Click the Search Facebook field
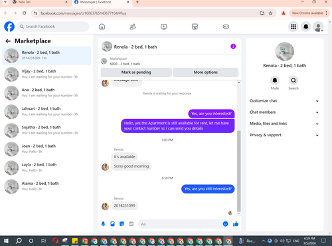This screenshot has height=246, width=332. [x=53, y=27]
